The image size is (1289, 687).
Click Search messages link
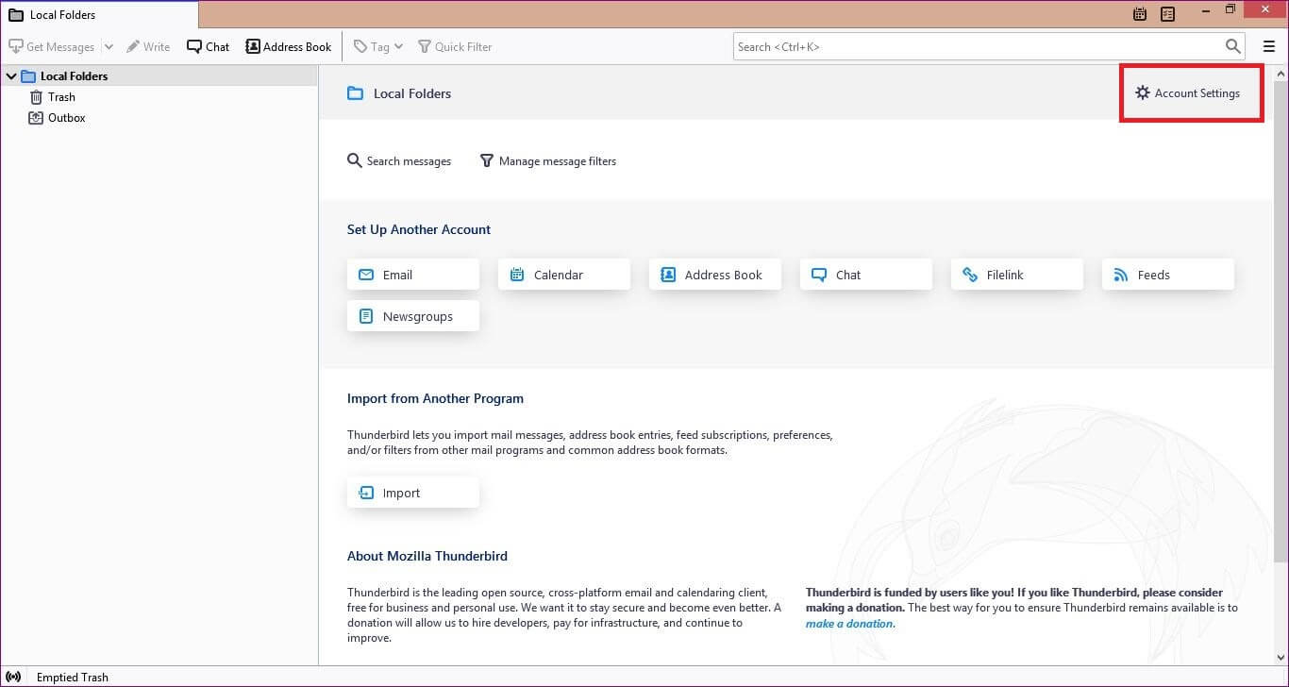[399, 161]
